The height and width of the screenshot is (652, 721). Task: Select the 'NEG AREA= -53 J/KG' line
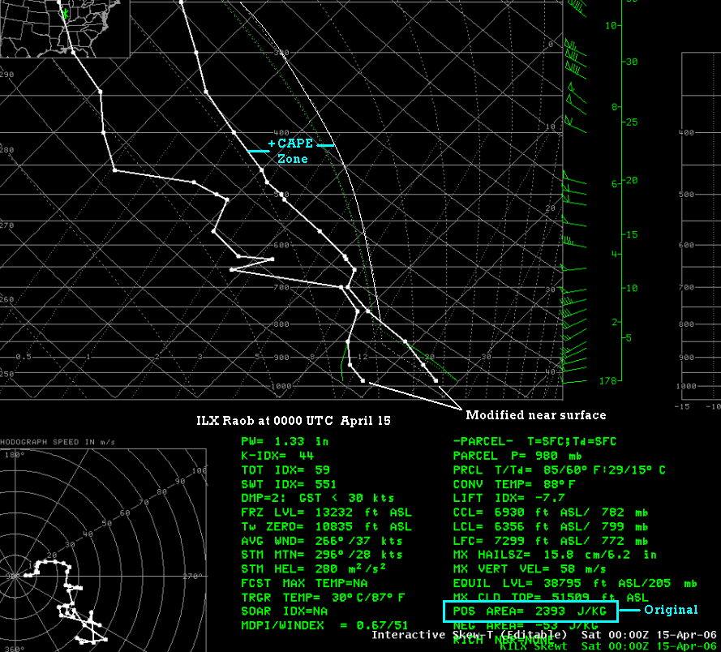(x=526, y=625)
